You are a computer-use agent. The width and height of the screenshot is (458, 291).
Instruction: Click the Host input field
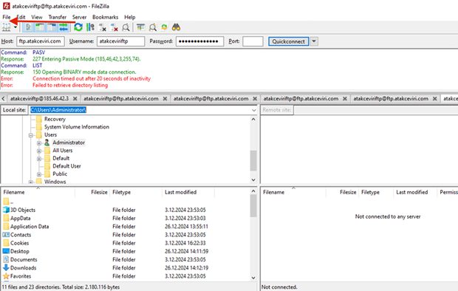tap(41, 41)
